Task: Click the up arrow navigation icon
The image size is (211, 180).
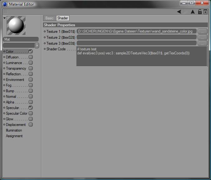Action: tap(193, 12)
